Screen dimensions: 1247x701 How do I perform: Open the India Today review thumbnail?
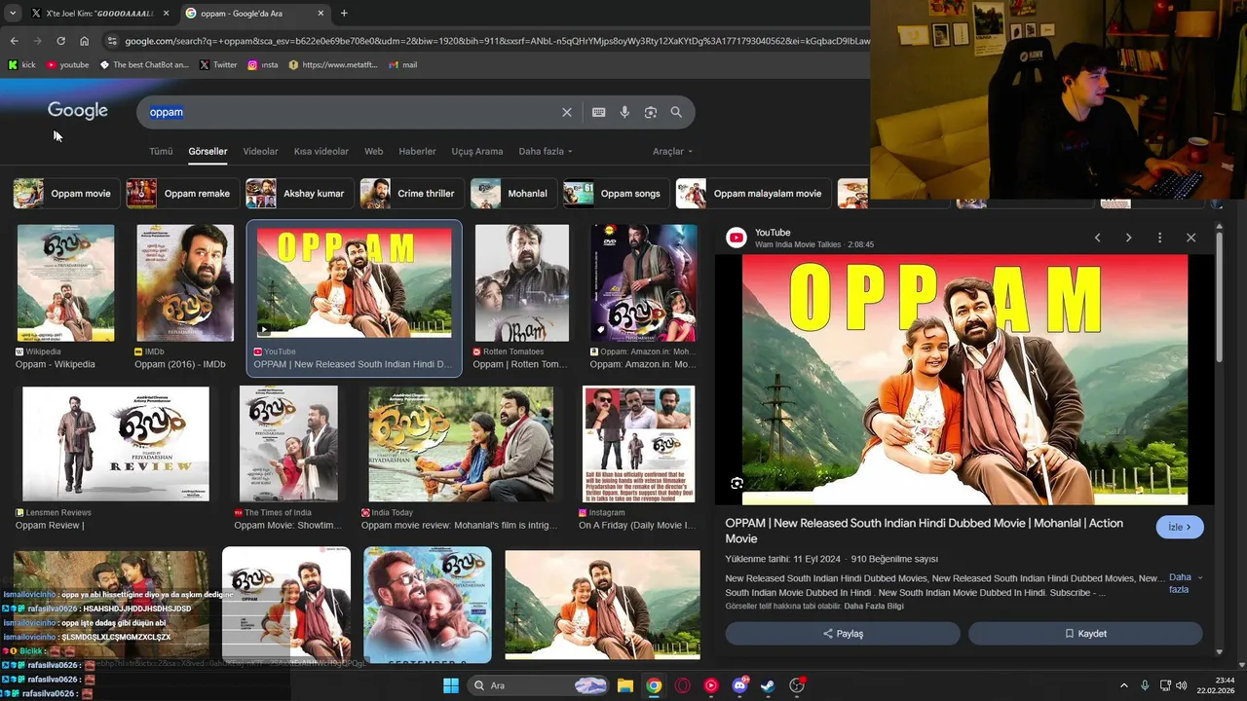(461, 444)
